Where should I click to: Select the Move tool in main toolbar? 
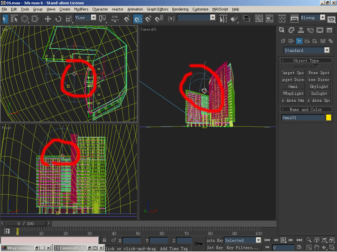tap(48, 18)
